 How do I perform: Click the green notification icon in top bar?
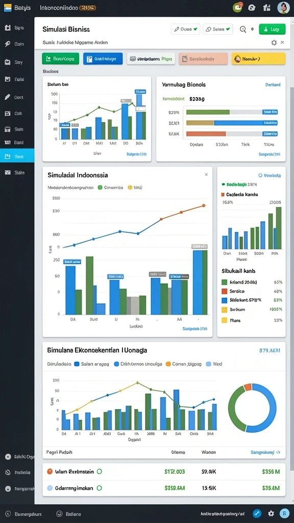238,7
